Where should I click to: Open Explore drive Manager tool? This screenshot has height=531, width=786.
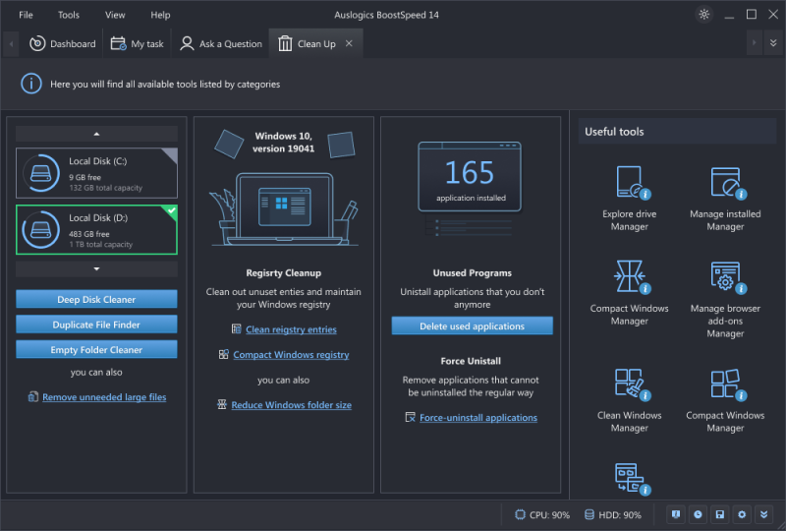pyautogui.click(x=629, y=199)
